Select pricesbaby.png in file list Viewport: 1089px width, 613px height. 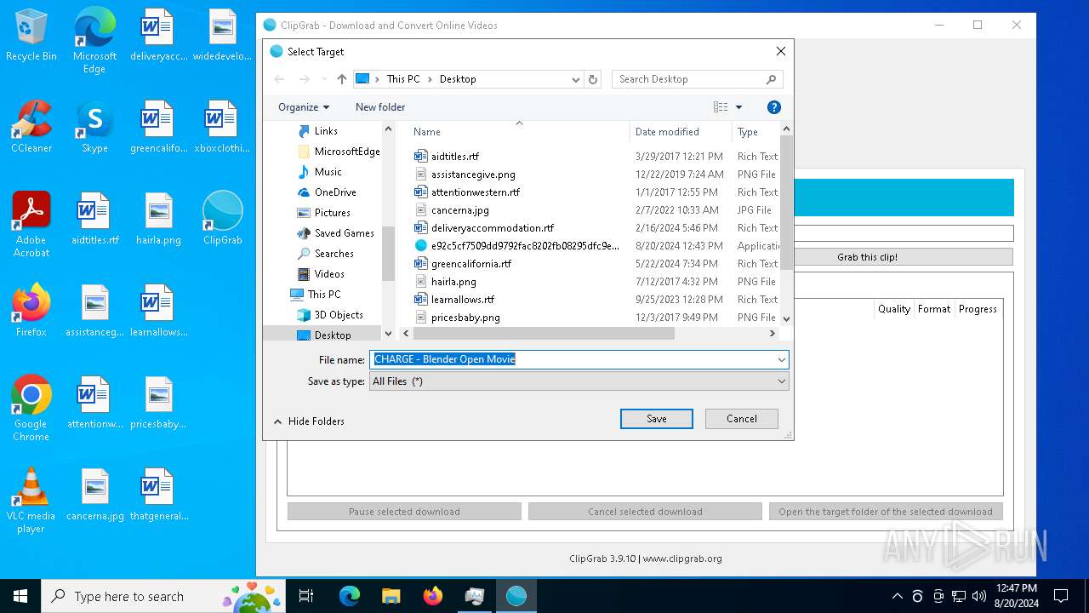click(465, 318)
